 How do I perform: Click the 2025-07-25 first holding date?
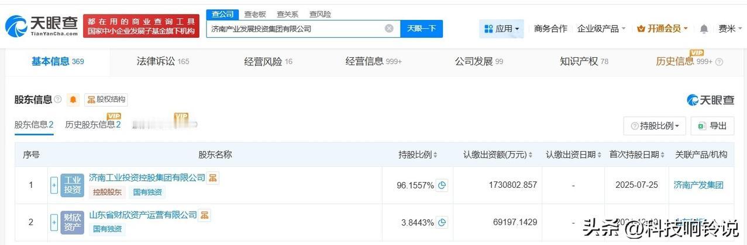(636, 185)
